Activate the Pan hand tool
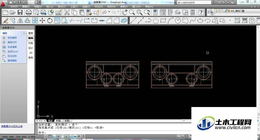 (x=124, y=12)
